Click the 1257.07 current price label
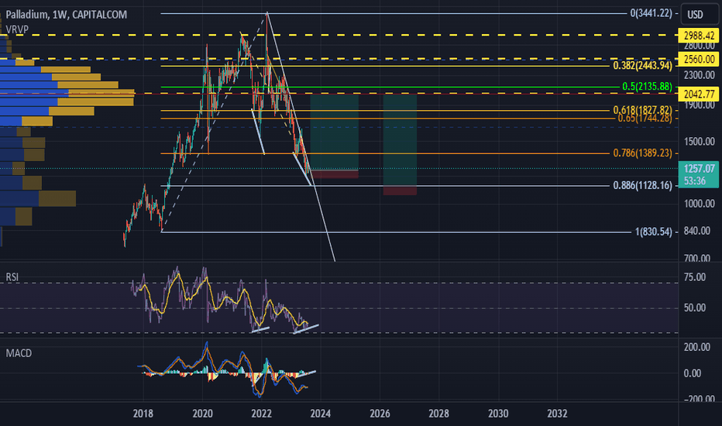Image resolution: width=722 pixels, height=426 pixels. (699, 174)
